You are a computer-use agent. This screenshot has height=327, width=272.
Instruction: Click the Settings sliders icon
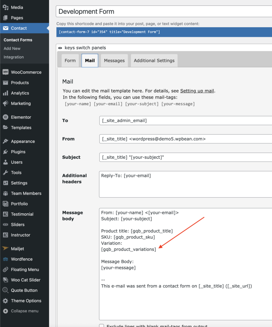coord(5,183)
